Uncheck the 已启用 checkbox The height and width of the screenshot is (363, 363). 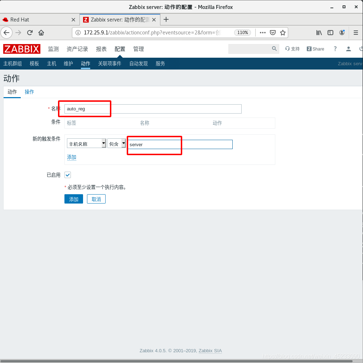[x=68, y=175]
